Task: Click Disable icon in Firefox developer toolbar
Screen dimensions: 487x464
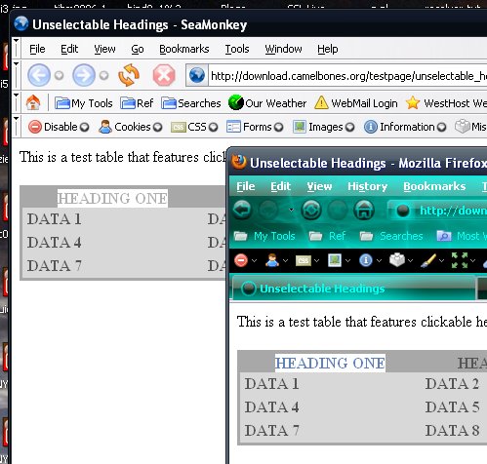Action: 241,260
